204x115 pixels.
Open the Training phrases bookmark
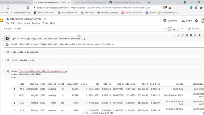click(168, 13)
